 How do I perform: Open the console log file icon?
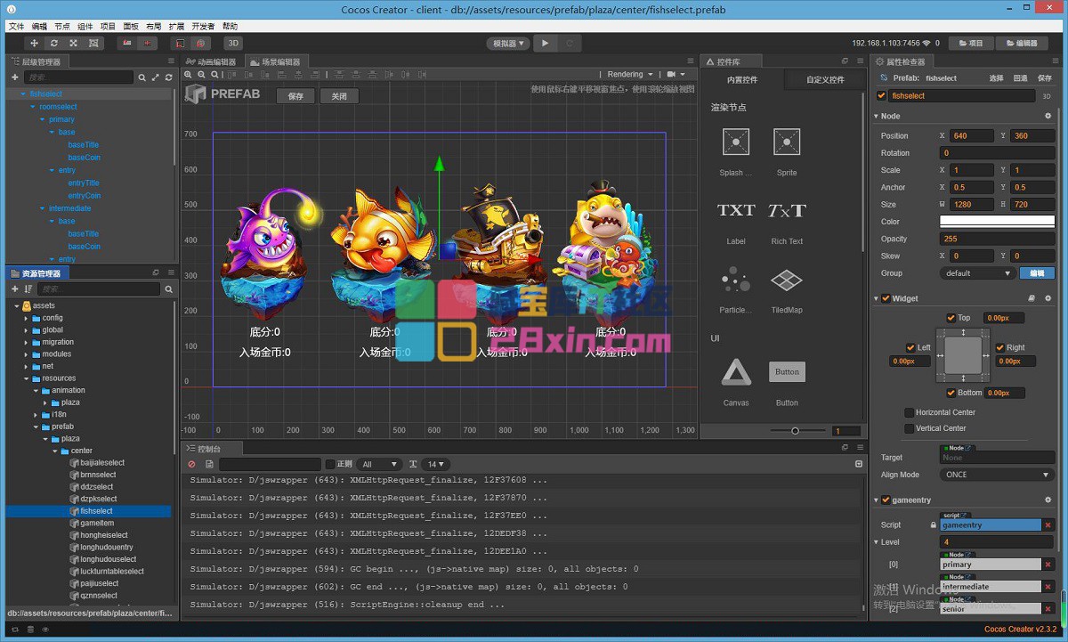click(x=209, y=464)
